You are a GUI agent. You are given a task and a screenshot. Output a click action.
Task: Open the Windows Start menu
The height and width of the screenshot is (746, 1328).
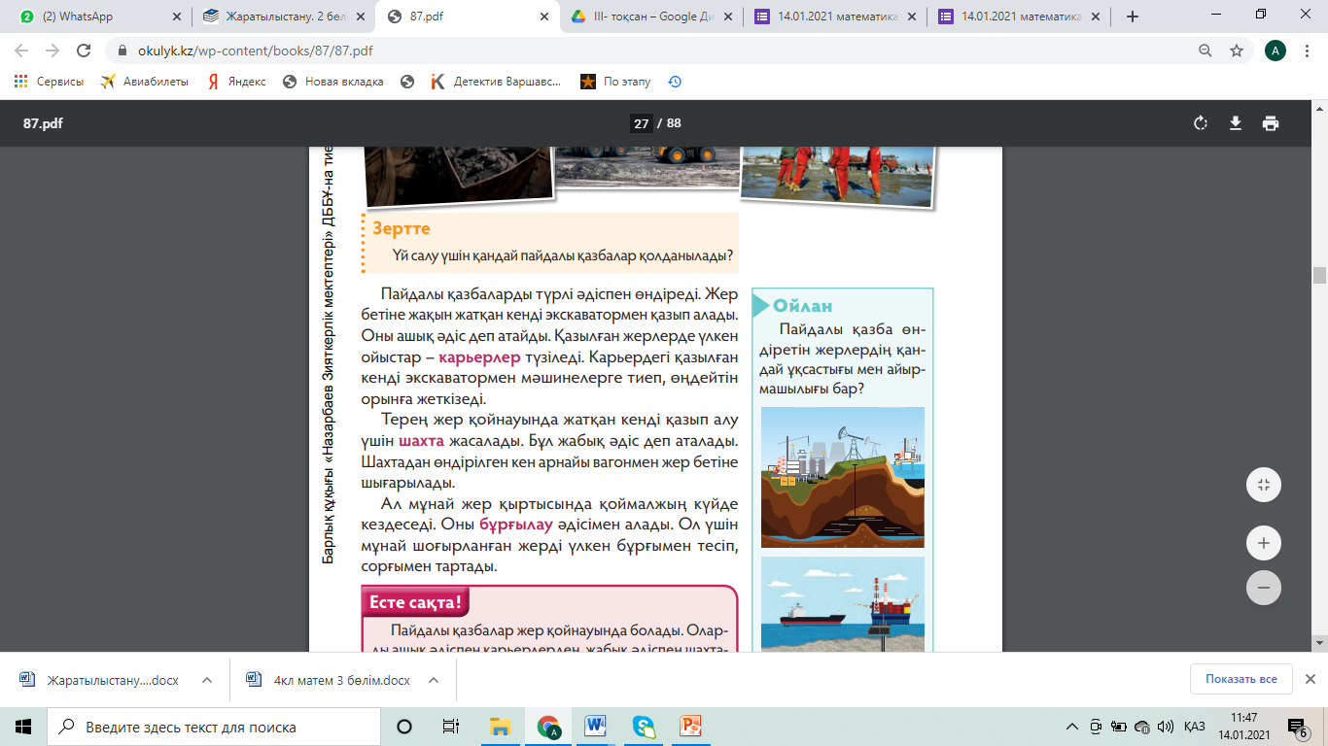tap(23, 727)
